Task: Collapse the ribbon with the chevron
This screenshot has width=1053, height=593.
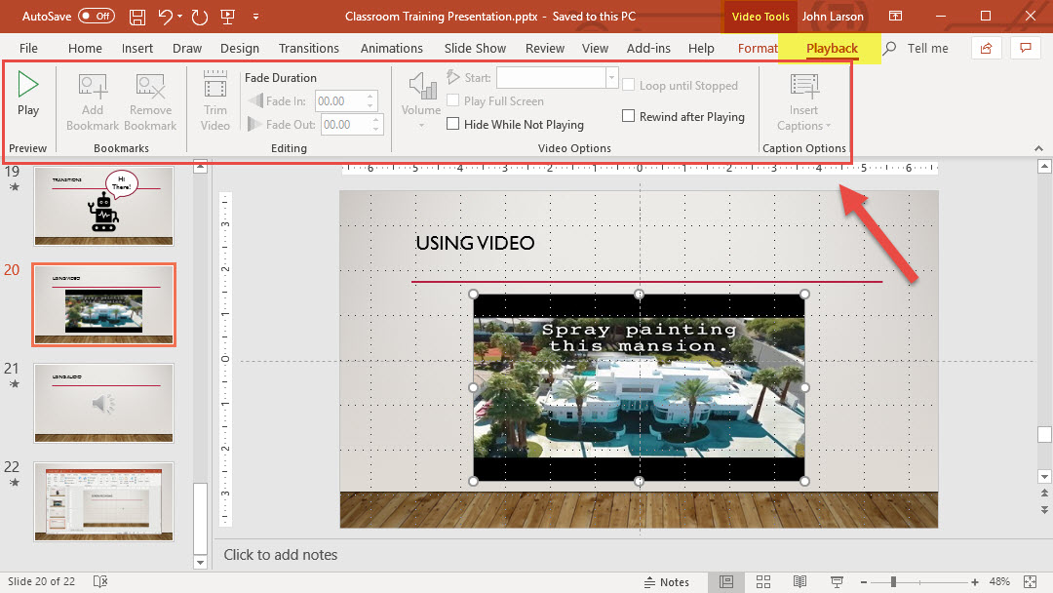Action: 1038,148
